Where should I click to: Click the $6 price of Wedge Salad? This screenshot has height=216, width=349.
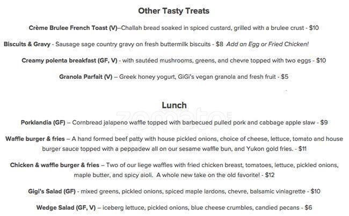point(308,207)
